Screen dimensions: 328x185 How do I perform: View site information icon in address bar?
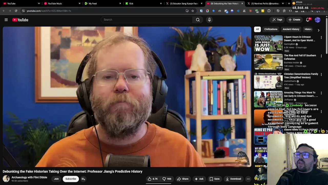click(23, 11)
